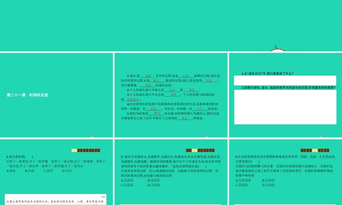Image resolution: width=342 pixels, height=205 pixels.
Task: Choose option B.②③④ in question 2
Action: click(x=154, y=180)
